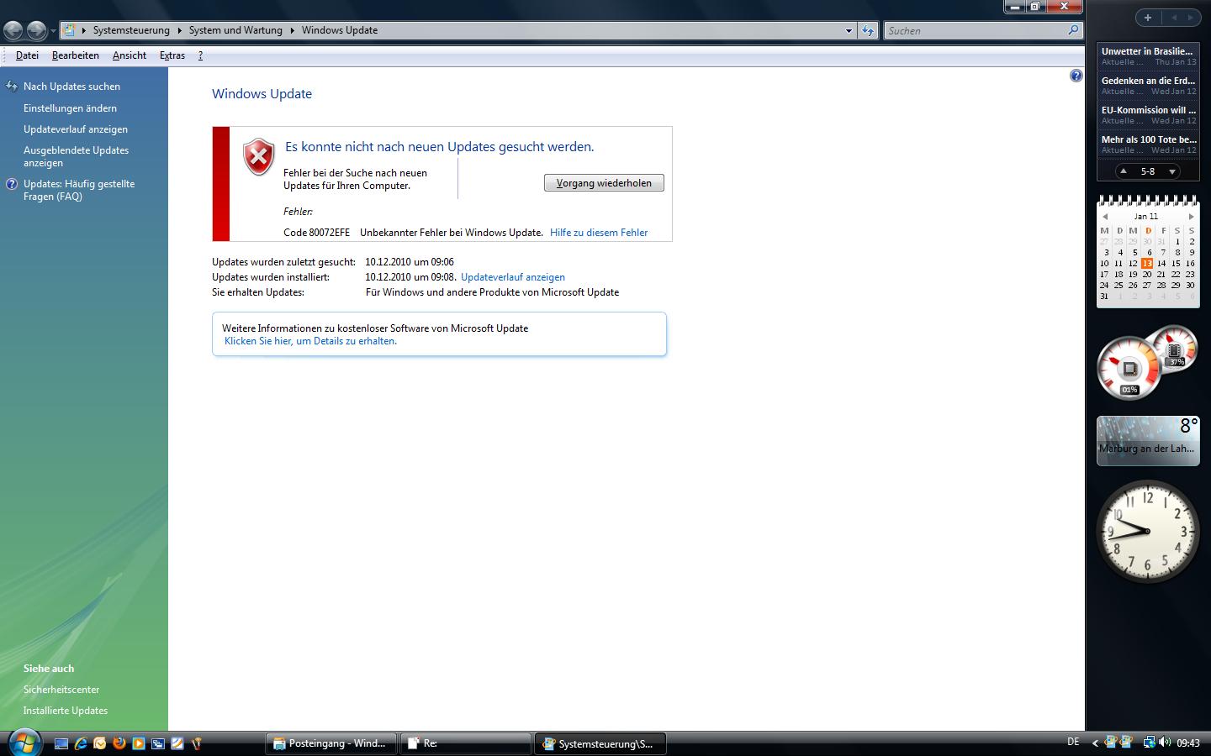Open the Datei menu

(x=27, y=55)
